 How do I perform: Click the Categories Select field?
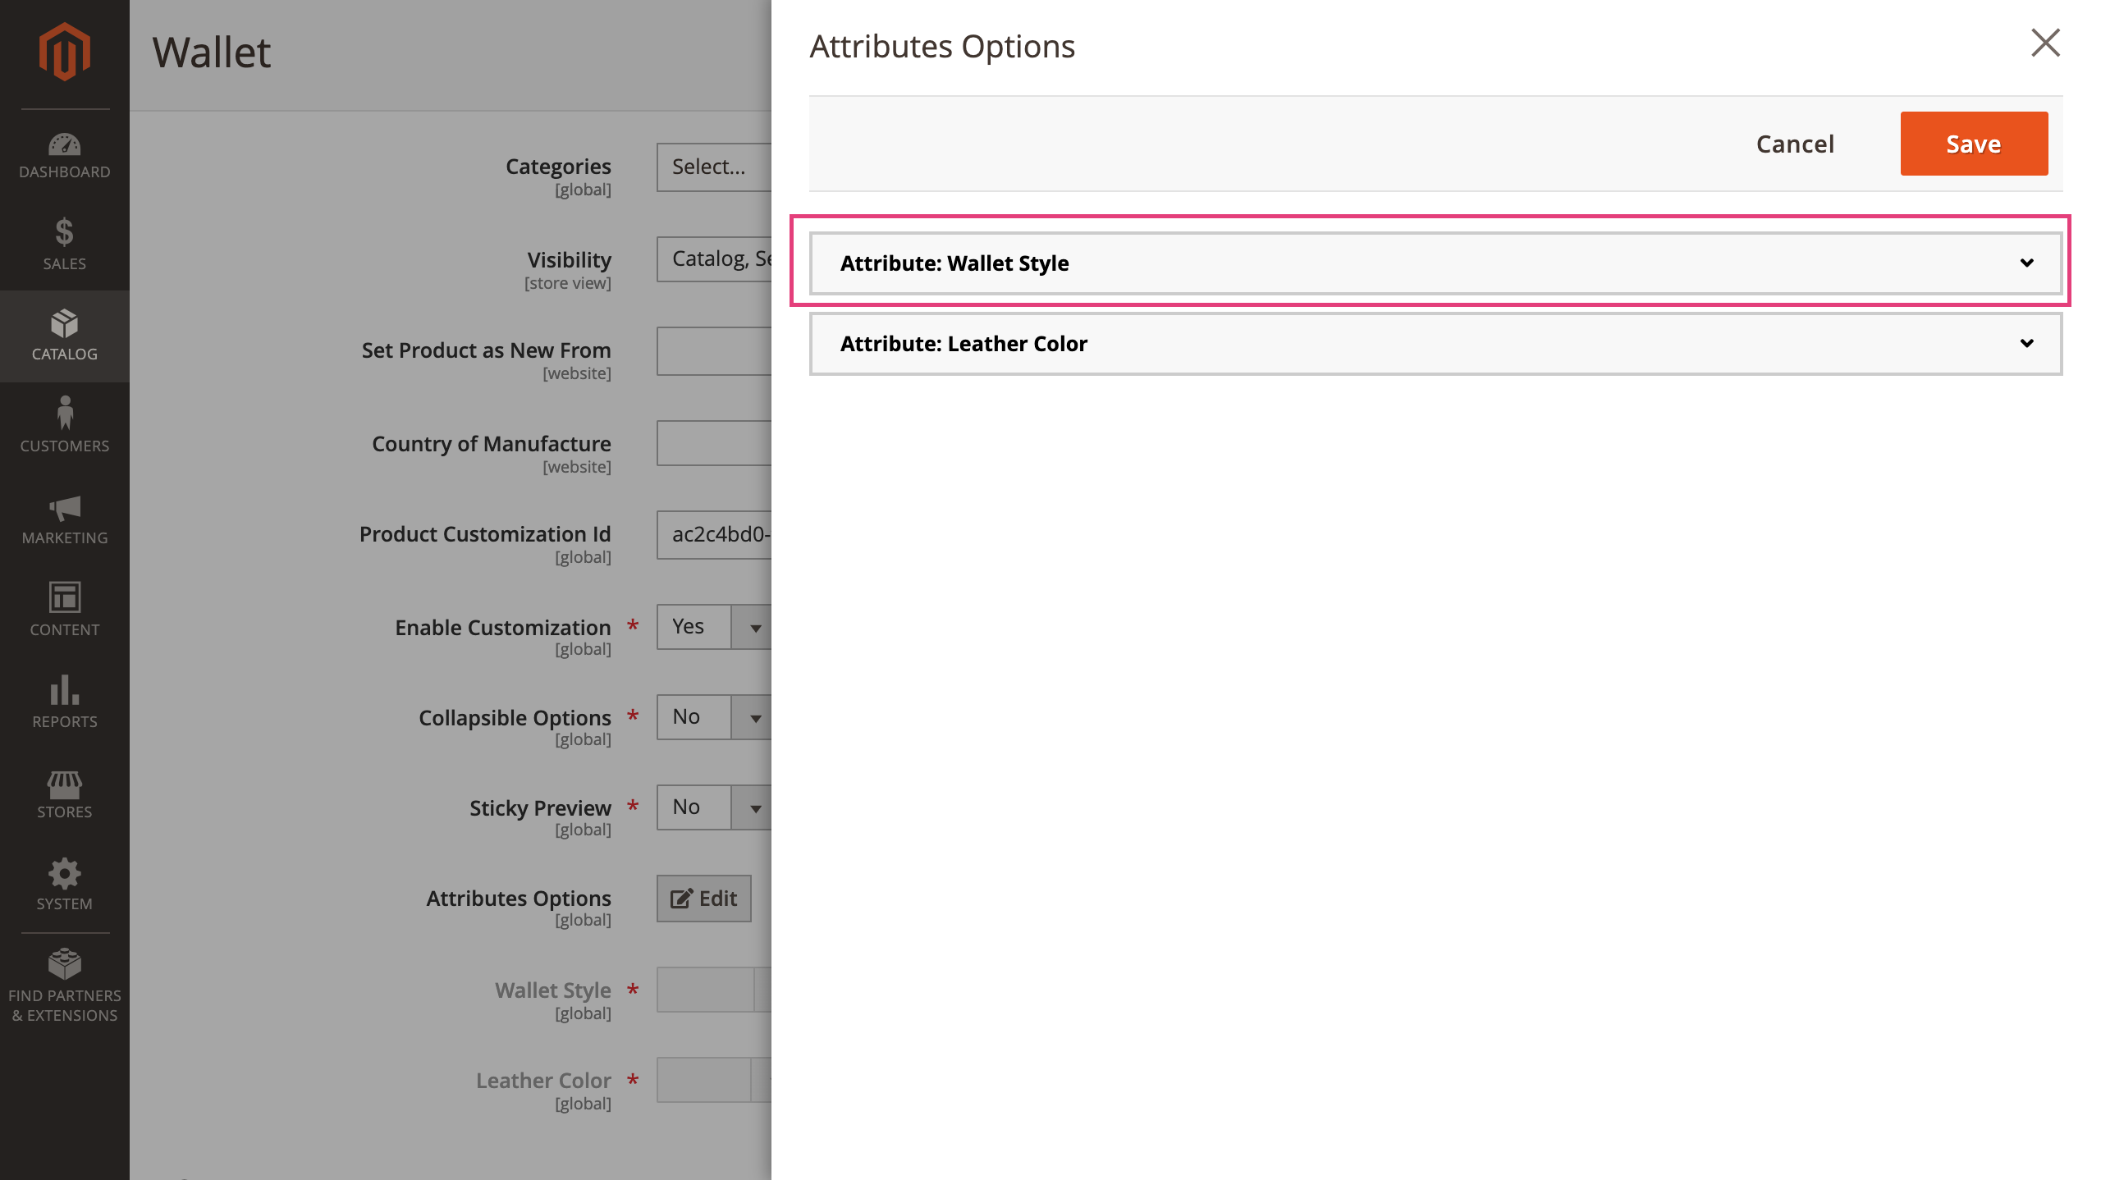click(x=722, y=167)
